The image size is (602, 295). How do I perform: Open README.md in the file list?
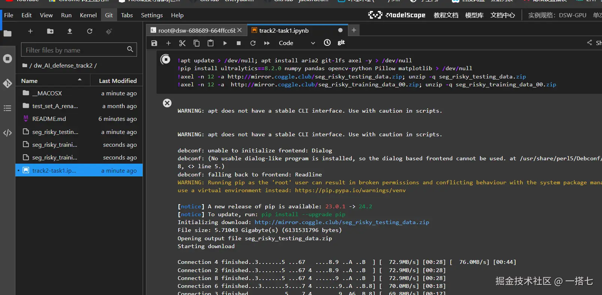click(x=49, y=119)
